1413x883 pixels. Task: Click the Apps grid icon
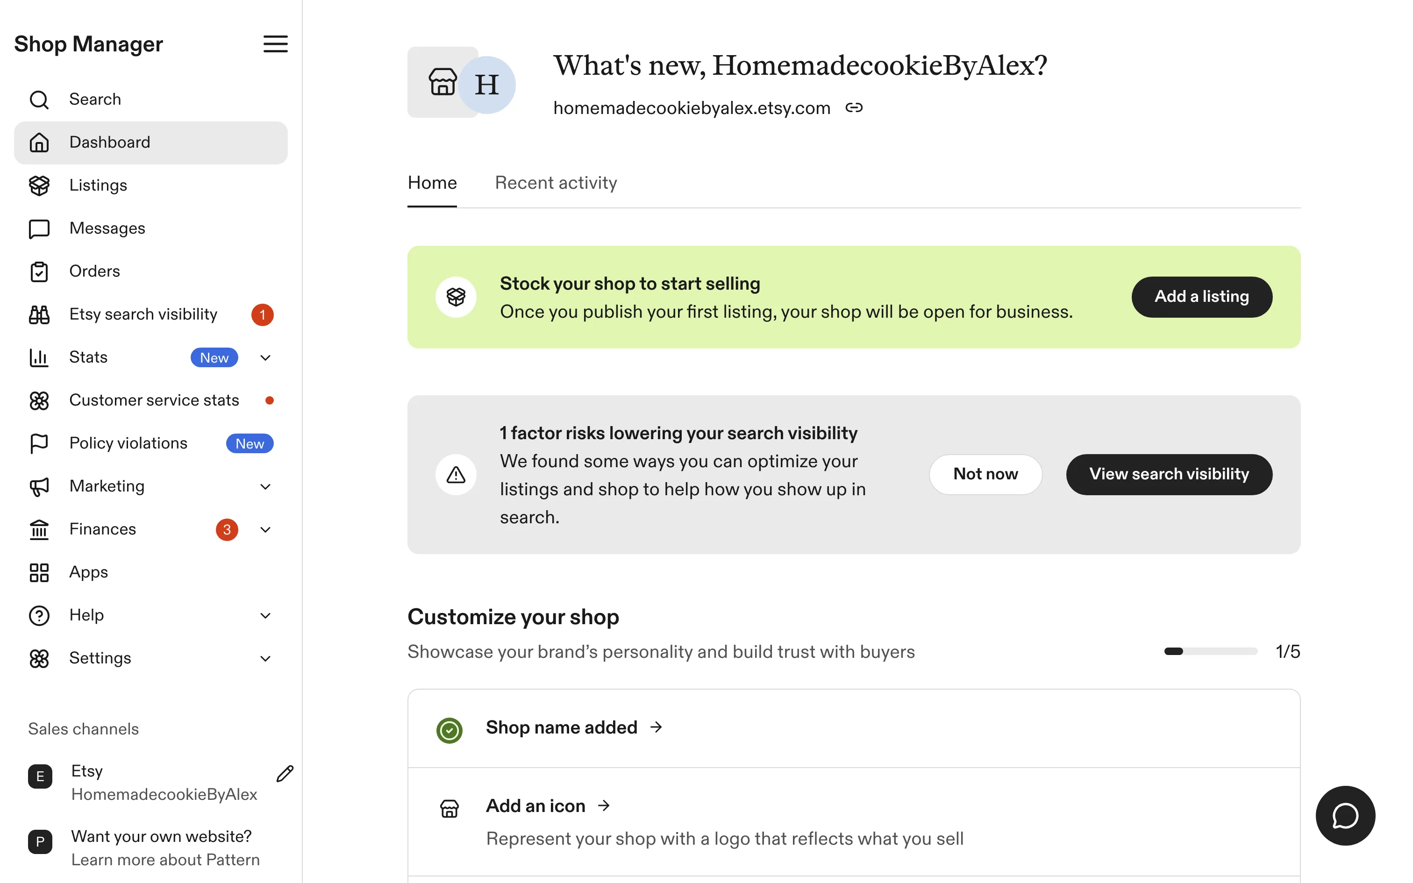[39, 572]
